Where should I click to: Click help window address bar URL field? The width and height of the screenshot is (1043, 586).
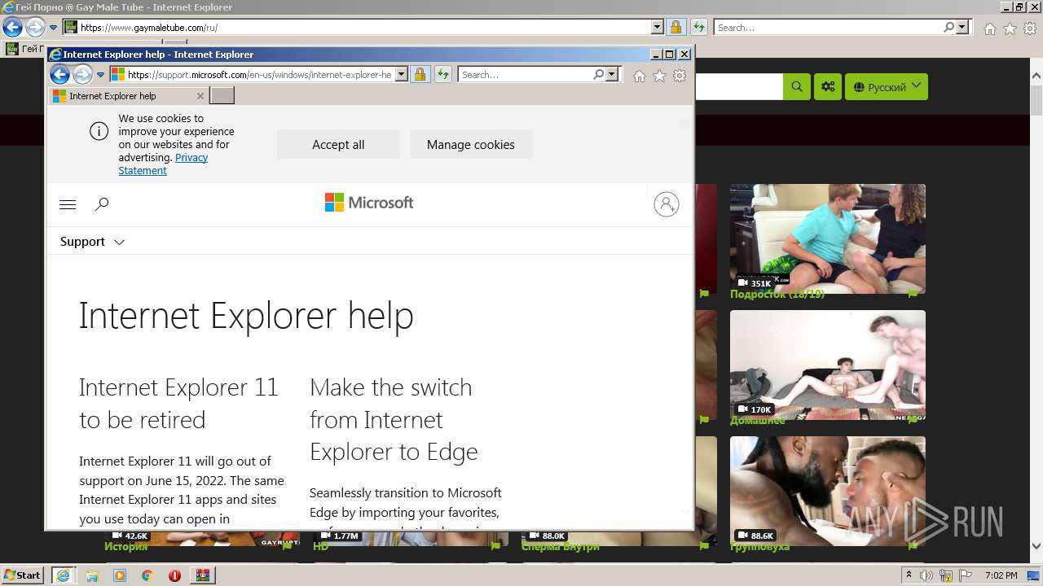click(259, 75)
